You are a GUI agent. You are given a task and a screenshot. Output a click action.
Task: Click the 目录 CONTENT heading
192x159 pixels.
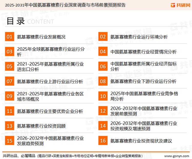pyautogui.click(x=30, y=21)
